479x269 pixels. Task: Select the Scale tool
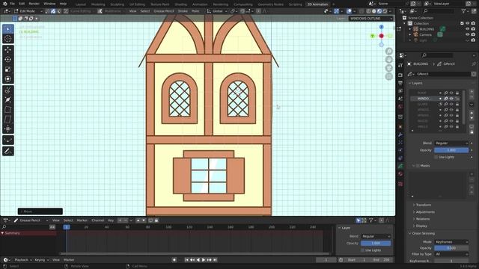tap(8, 69)
